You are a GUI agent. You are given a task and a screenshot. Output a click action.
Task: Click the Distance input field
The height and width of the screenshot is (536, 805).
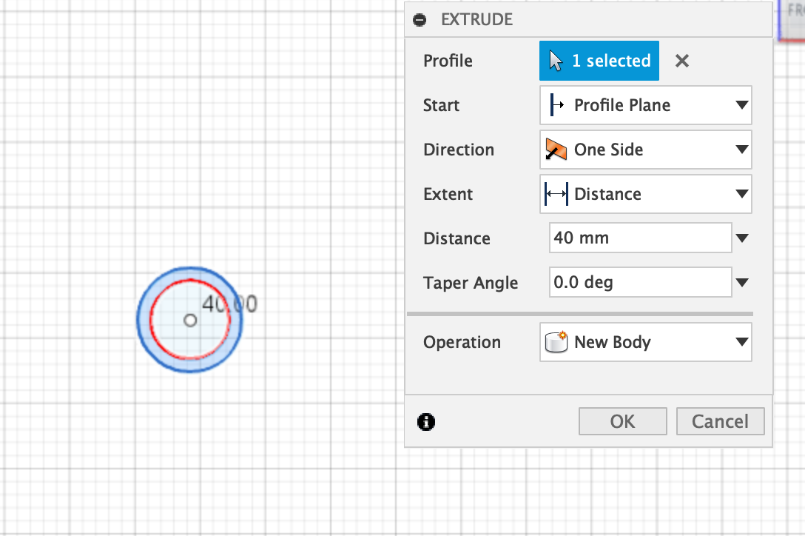coord(640,238)
